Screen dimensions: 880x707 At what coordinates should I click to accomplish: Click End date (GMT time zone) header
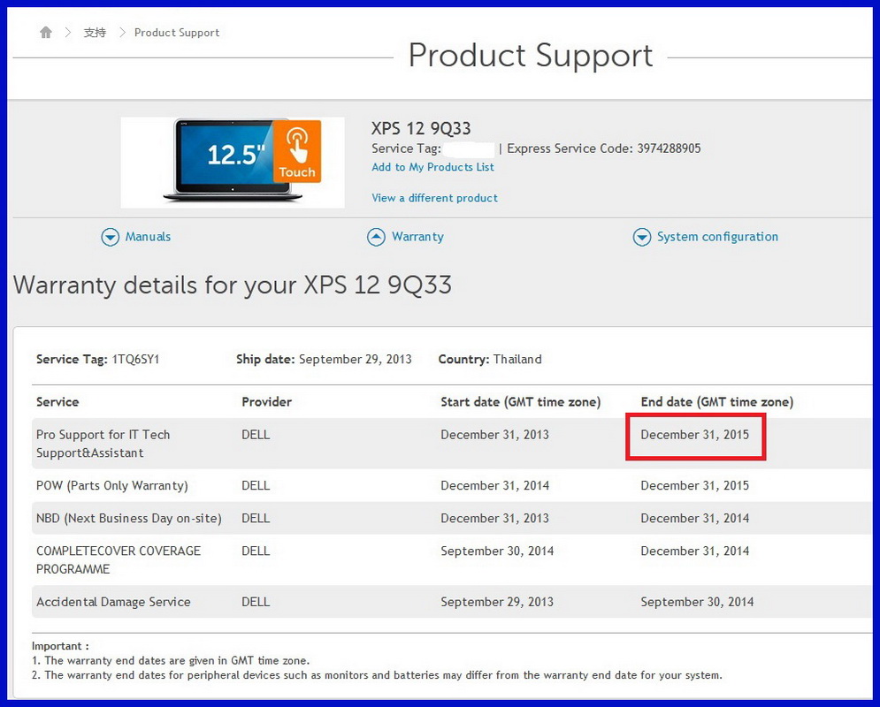717,402
